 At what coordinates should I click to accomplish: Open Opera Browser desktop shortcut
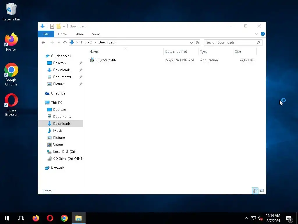tap(11, 105)
